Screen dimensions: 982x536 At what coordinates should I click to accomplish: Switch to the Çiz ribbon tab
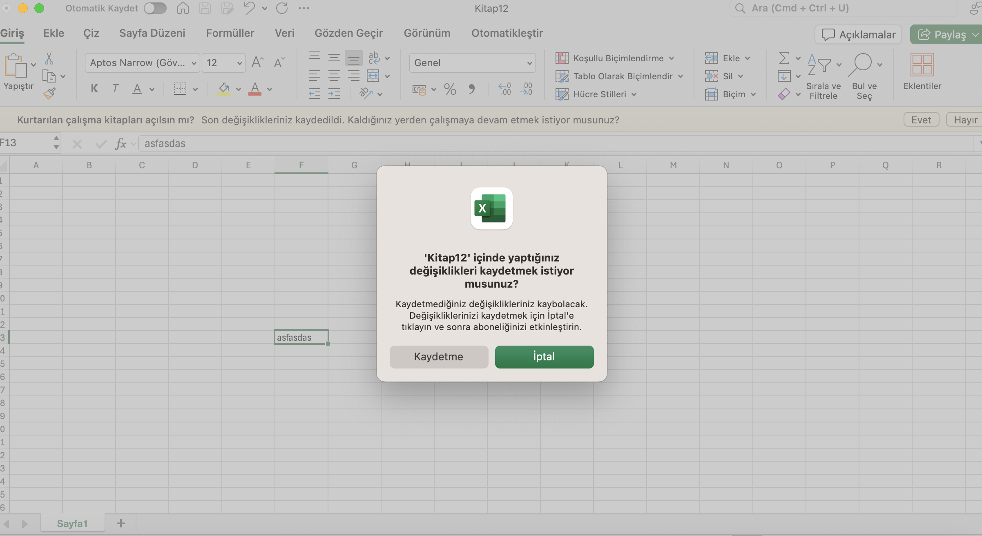(92, 33)
